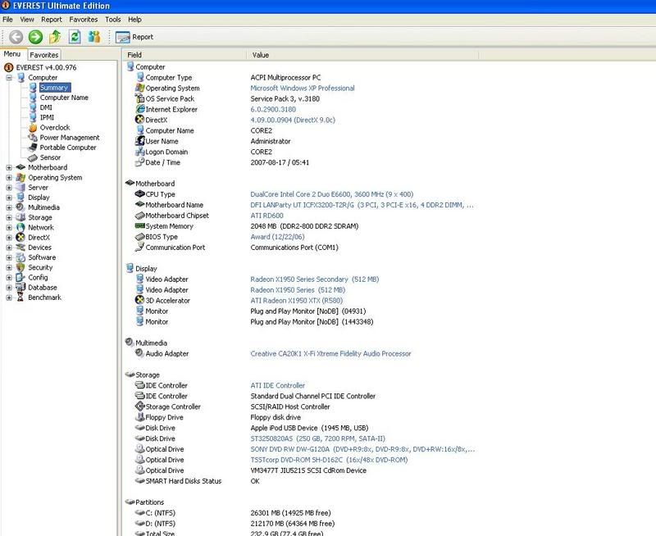Open the Tools menu
The height and width of the screenshot is (536, 656).
(113, 20)
